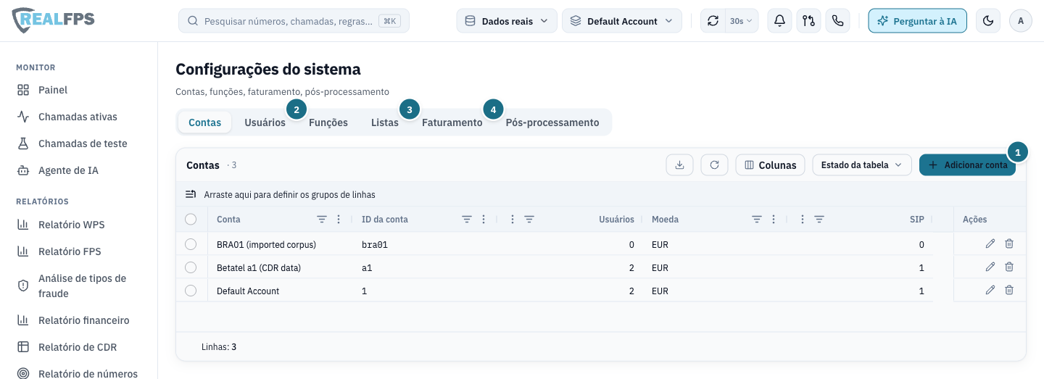Open the Default Account selector dropdown

tap(622, 21)
